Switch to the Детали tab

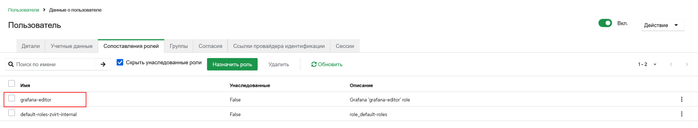click(x=31, y=46)
